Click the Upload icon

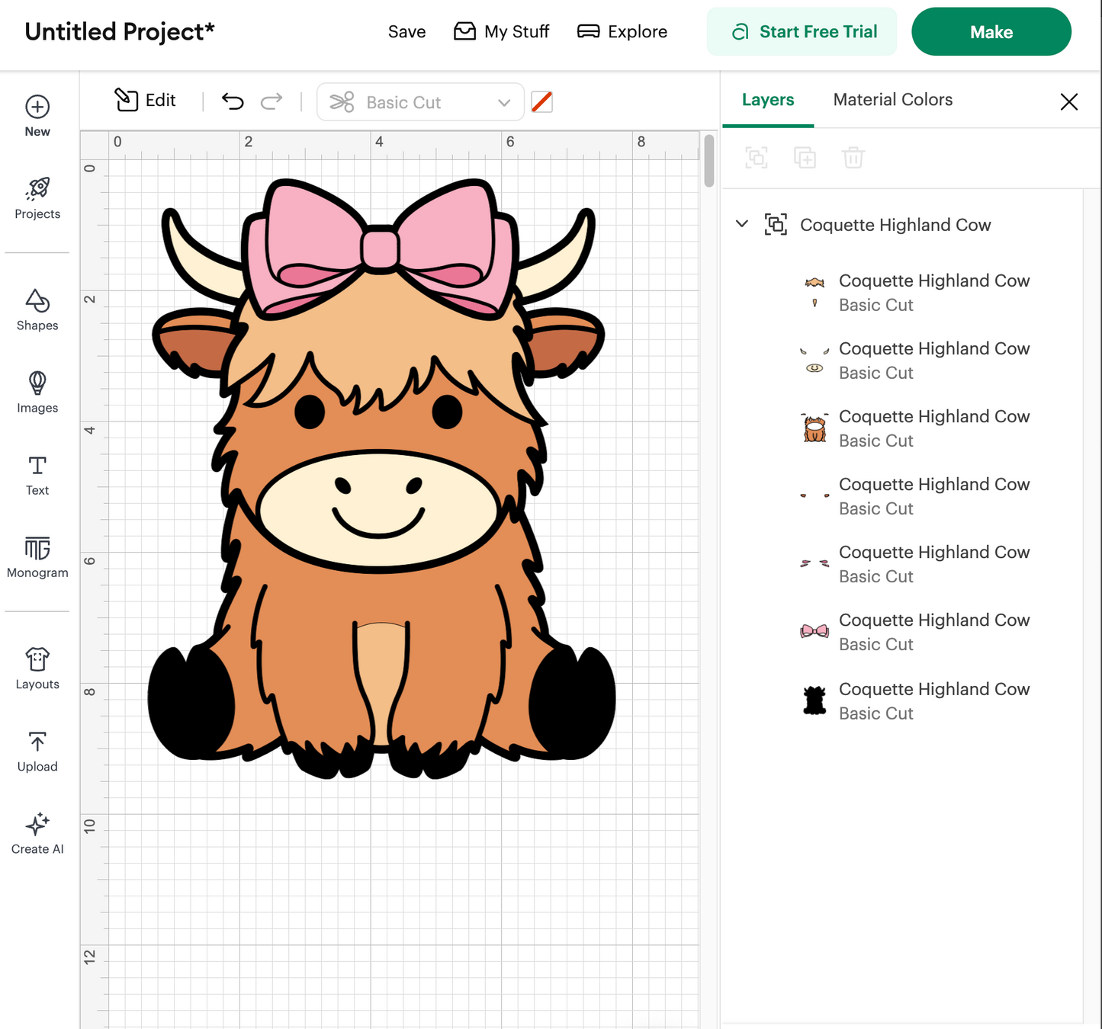(37, 742)
